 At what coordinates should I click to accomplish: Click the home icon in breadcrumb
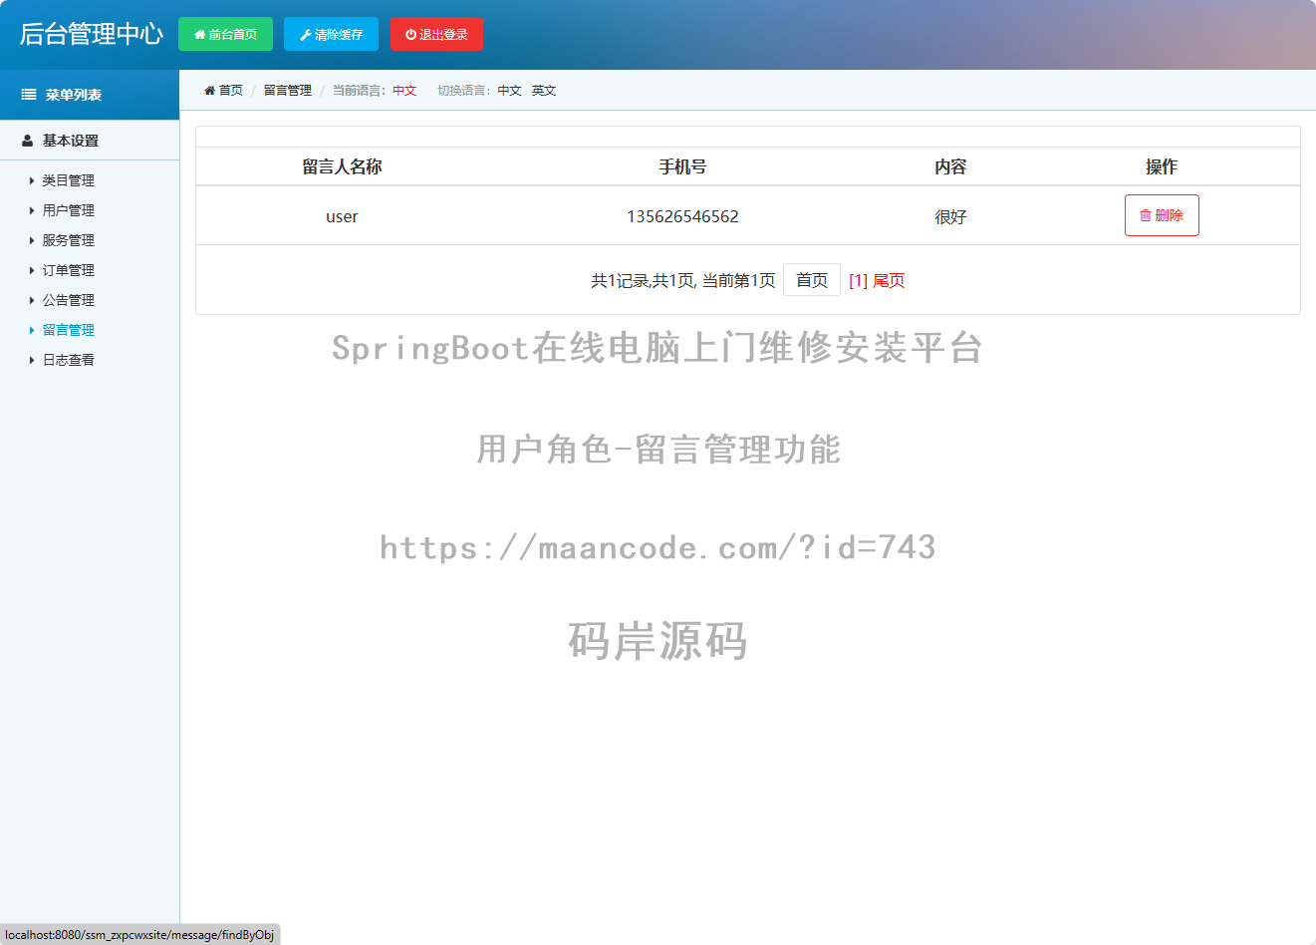[x=209, y=91]
